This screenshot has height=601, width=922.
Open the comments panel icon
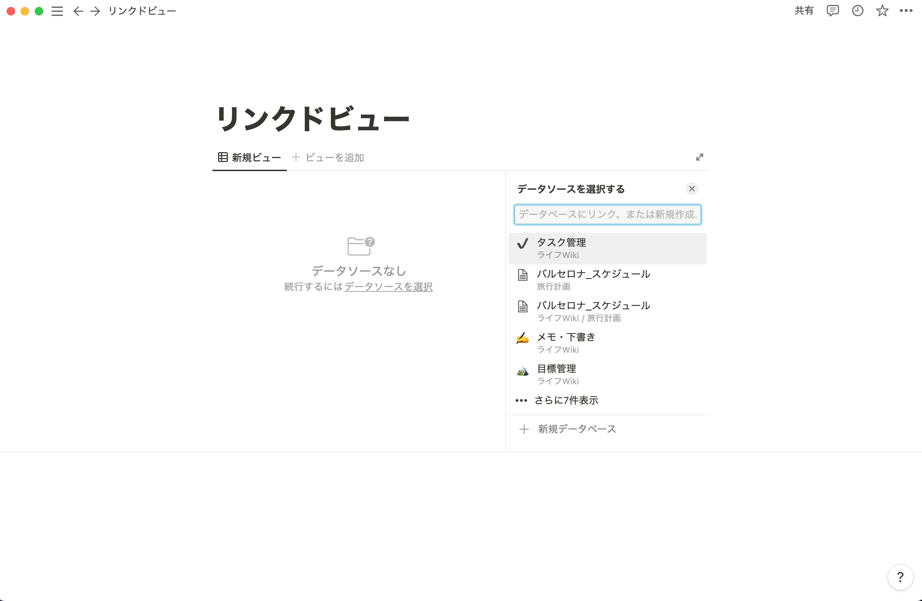[832, 11]
